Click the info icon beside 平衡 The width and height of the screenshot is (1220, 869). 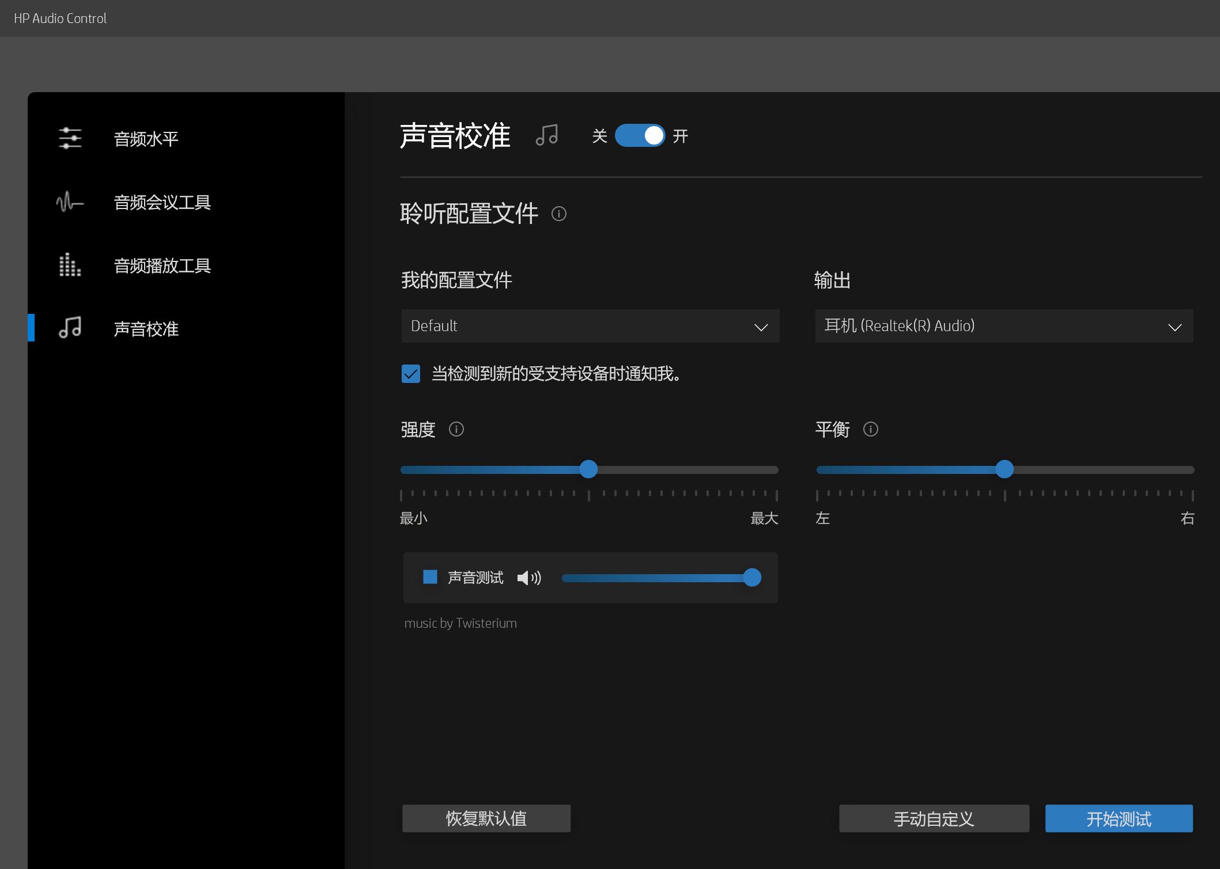coord(870,429)
